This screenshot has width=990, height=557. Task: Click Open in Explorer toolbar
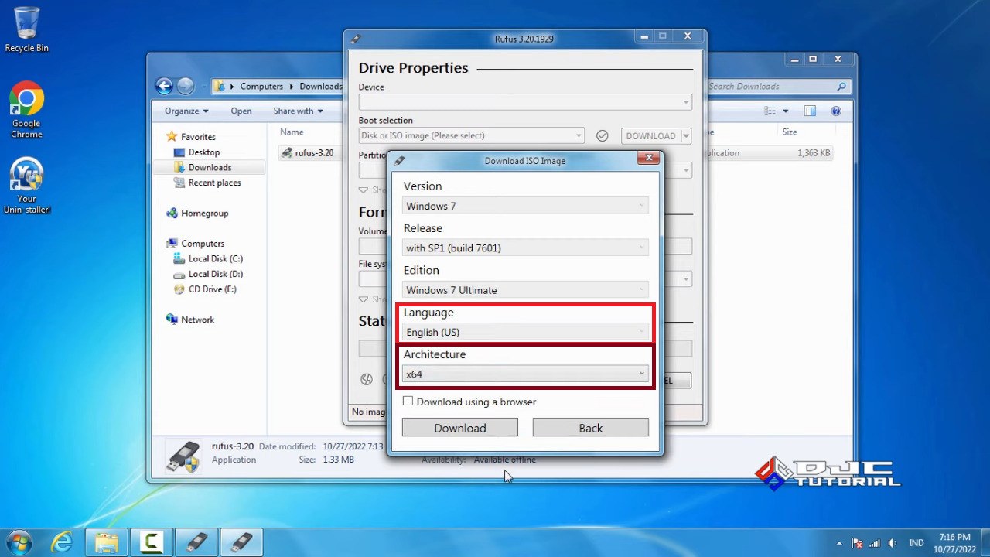tap(241, 111)
